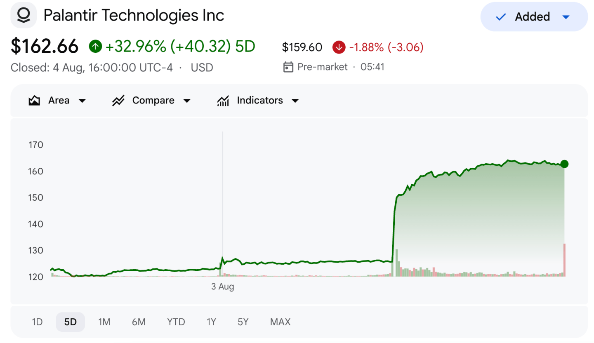This screenshot has height=343, width=594.
Task: Click the 3 Aug date marker label
Action: 223,287
